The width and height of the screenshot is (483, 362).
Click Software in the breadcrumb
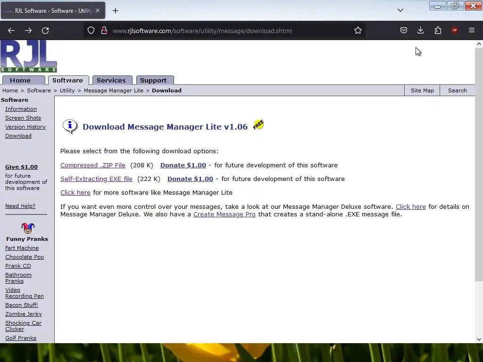click(x=39, y=90)
